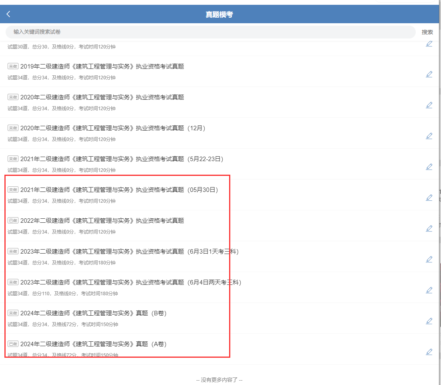Screen dimensions: 441x385
Task: Click 没有更多内容了 footer text
Action: [x=219, y=380]
